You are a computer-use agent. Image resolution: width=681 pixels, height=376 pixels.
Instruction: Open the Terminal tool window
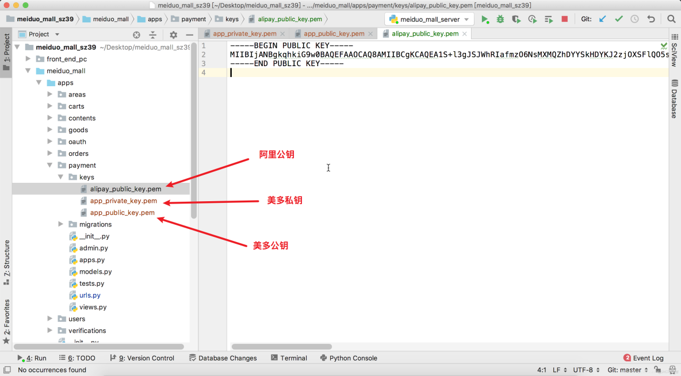(289, 358)
